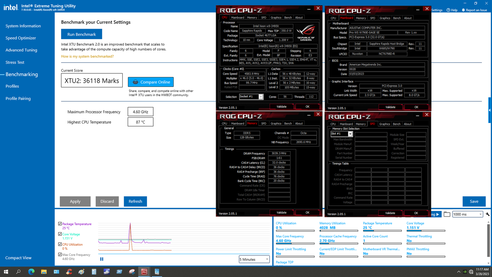Click Report an Issue icon
This screenshot has width=492, height=277.
tap(463, 10)
